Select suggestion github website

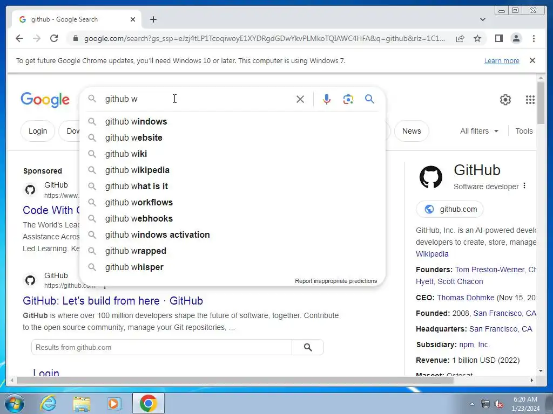pos(232,137)
